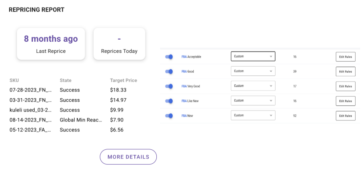Image resolution: width=364 pixels, height=170 pixels.
Task: Click the FBA link beside Acceptable
Action: (184, 57)
